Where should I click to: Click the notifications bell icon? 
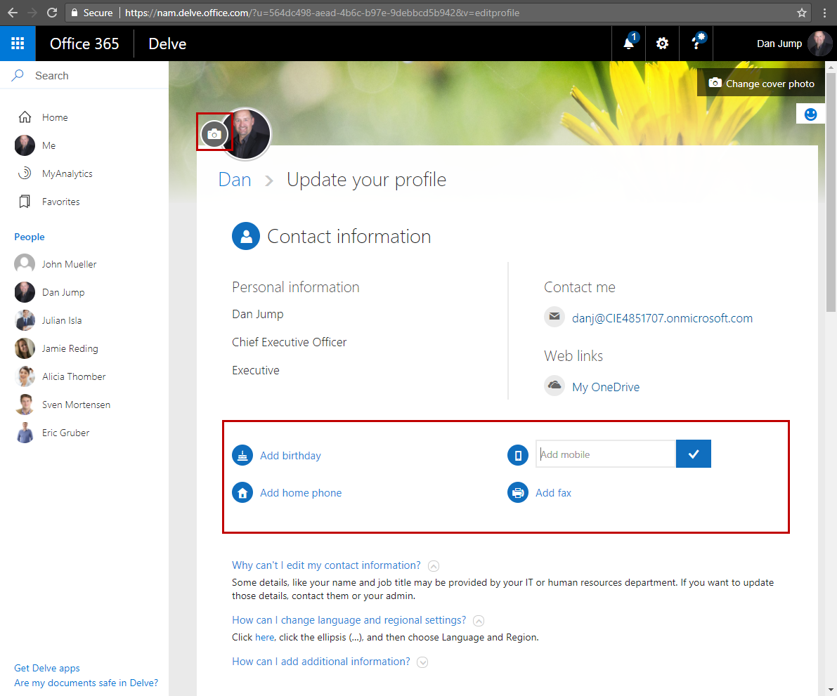pos(629,44)
